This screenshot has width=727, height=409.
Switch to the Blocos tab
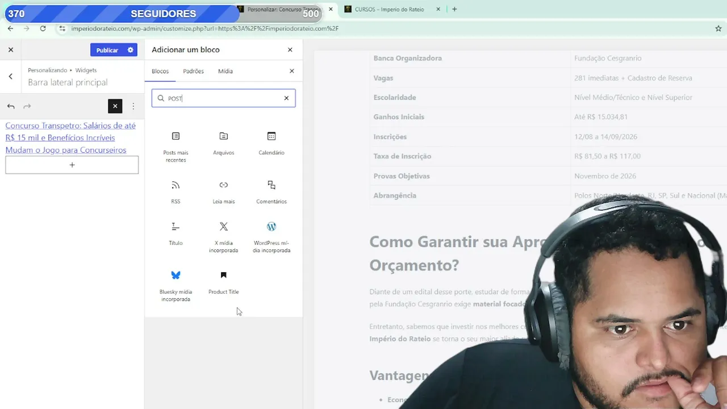tap(160, 71)
